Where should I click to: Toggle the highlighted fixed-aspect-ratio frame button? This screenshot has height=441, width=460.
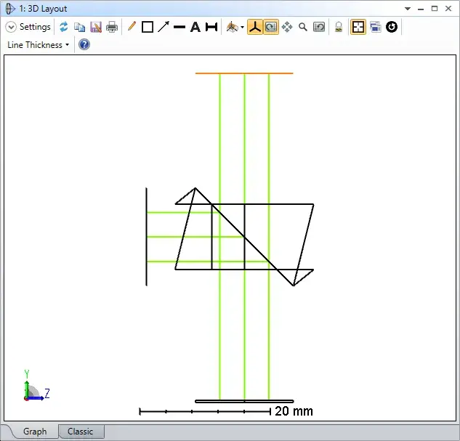point(358,27)
